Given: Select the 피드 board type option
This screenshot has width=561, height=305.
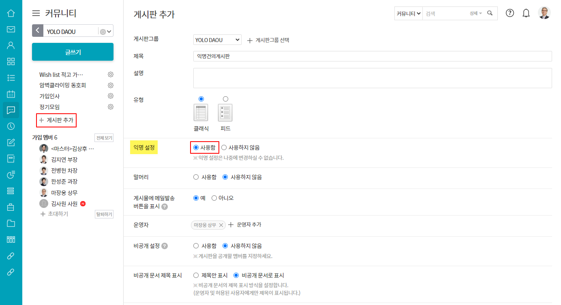Looking at the screenshot, I should (x=225, y=99).
